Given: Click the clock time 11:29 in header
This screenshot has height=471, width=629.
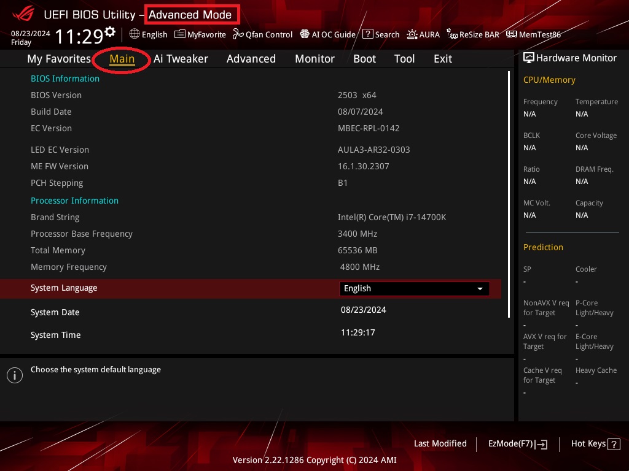Looking at the screenshot, I should coord(79,36).
